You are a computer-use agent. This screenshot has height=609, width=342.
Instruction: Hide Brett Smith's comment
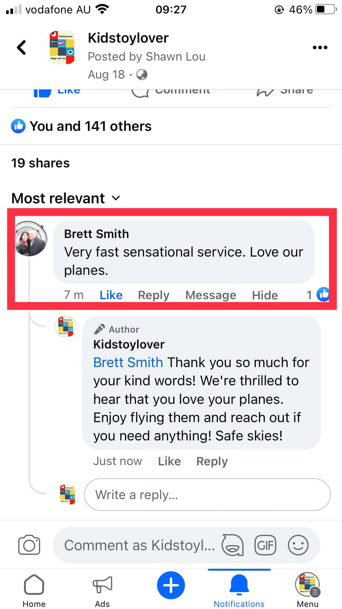265,295
